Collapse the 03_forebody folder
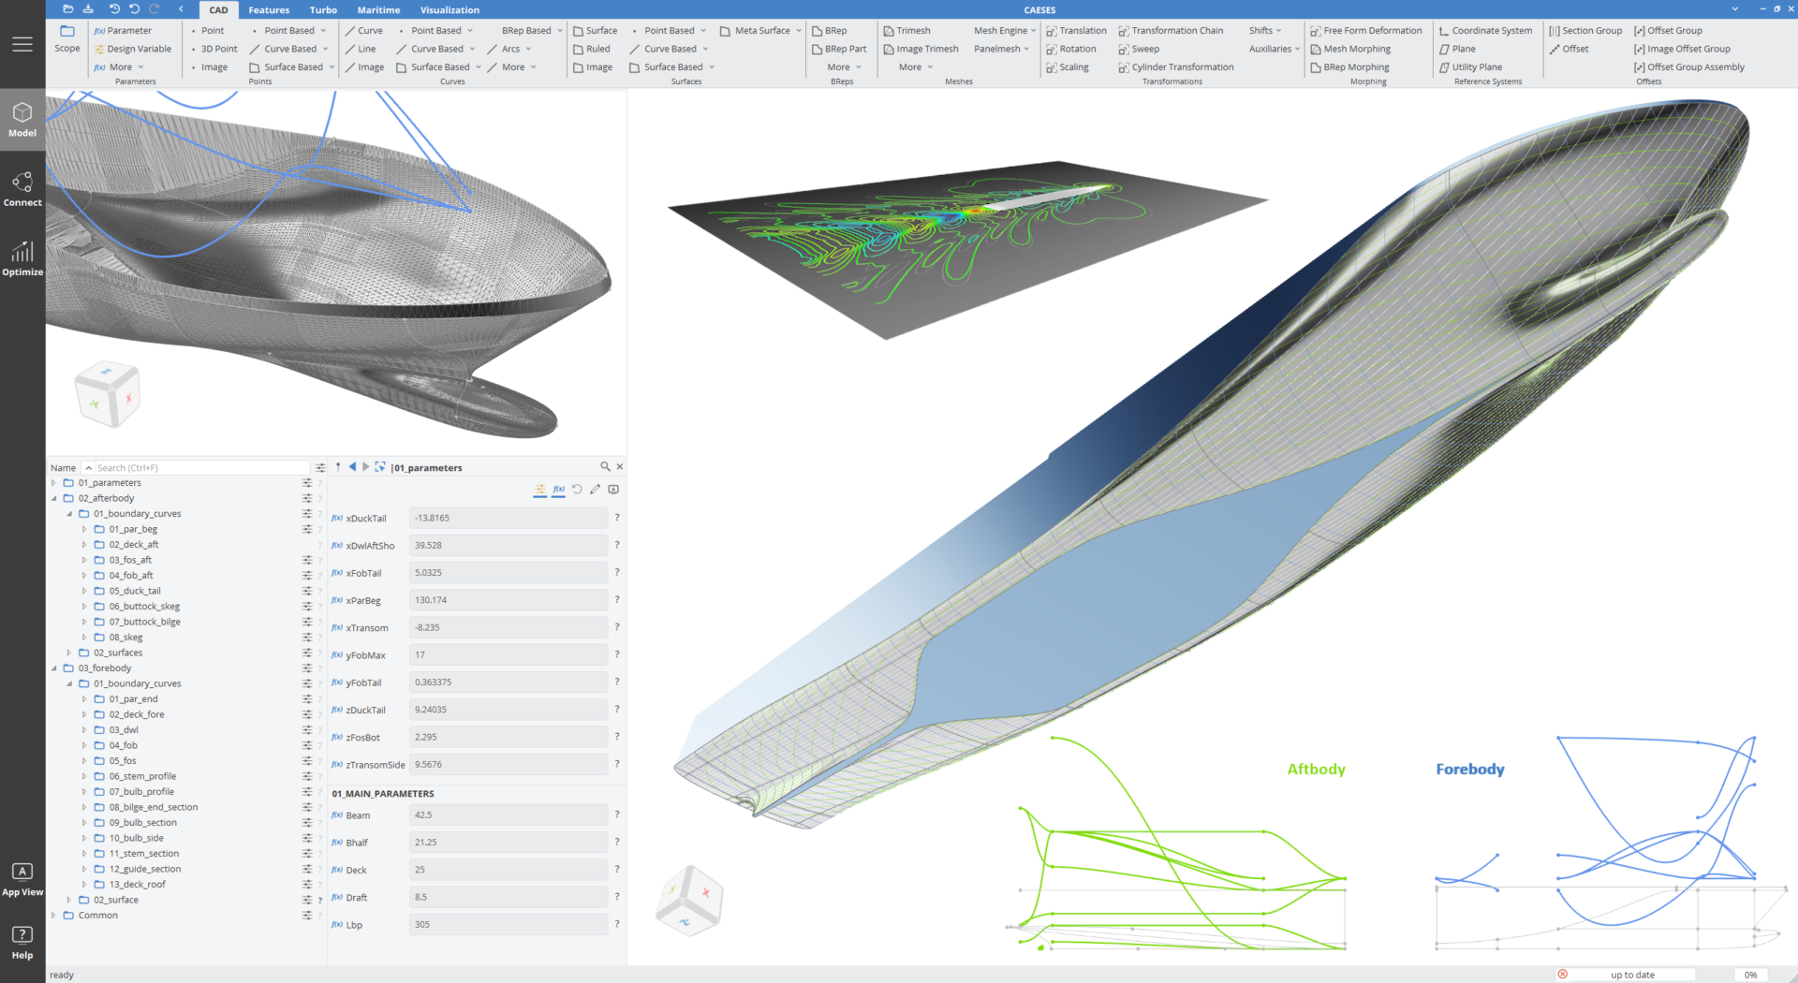This screenshot has height=983, width=1798. (53, 668)
